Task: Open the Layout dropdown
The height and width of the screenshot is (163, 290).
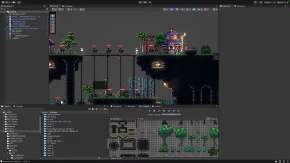Action: [x=282, y=2]
